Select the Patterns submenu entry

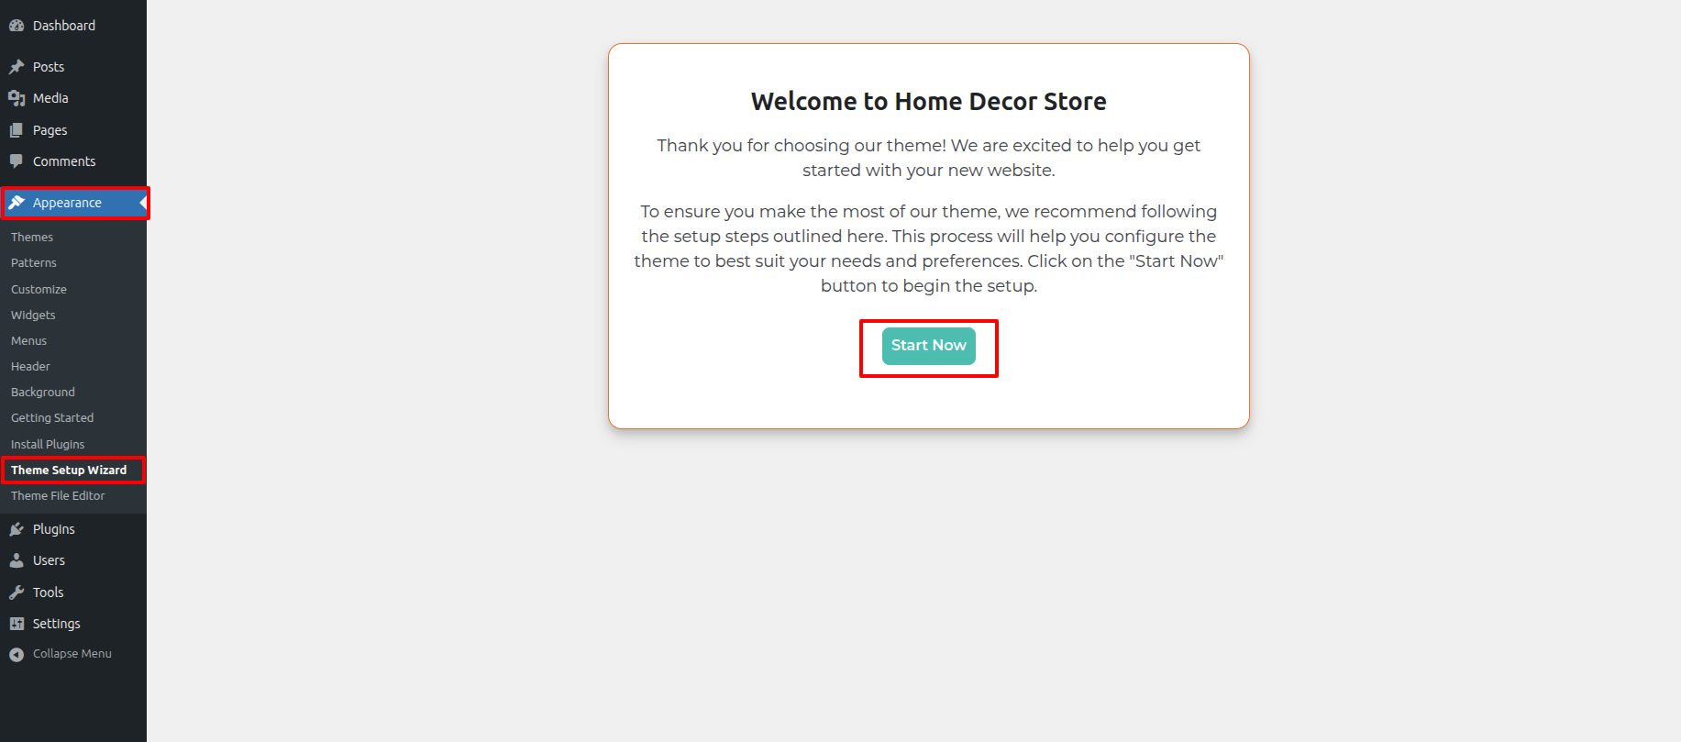pyautogui.click(x=34, y=263)
